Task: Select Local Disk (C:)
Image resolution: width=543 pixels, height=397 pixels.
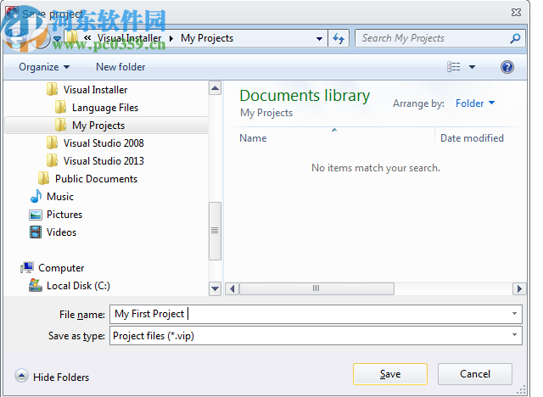Action: [x=78, y=286]
